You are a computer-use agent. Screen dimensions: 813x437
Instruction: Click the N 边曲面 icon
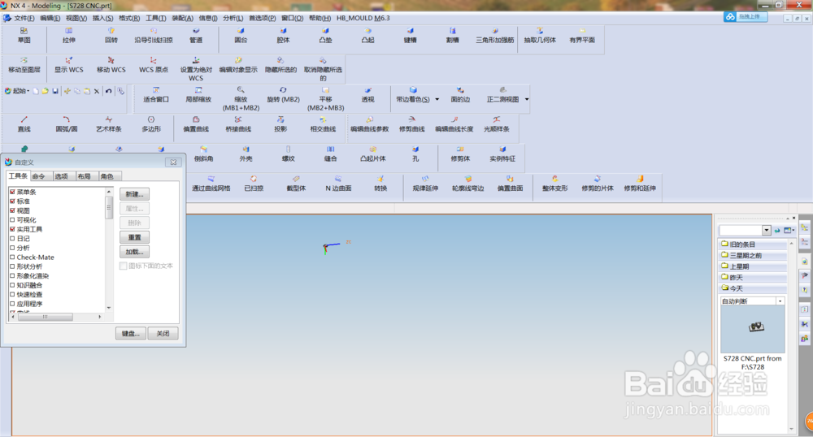[338, 180]
